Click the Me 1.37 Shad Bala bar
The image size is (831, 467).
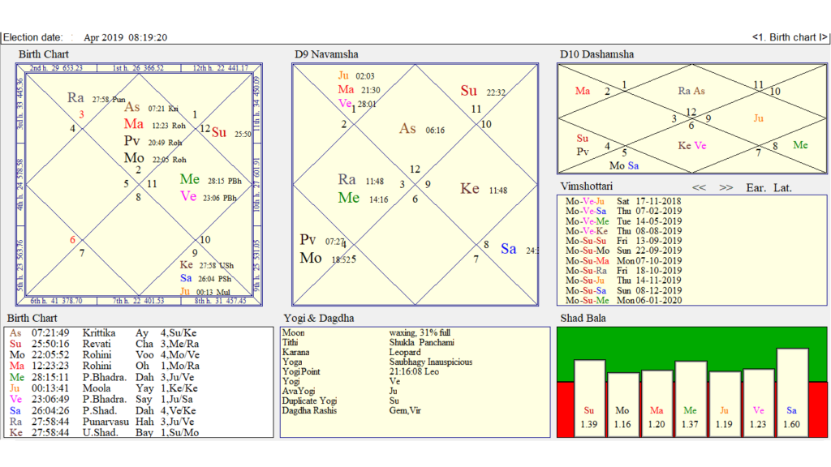[x=691, y=399]
